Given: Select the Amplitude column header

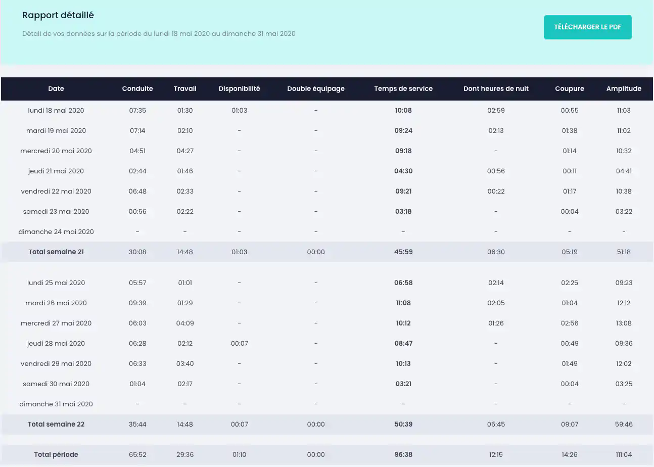Looking at the screenshot, I should point(624,88).
